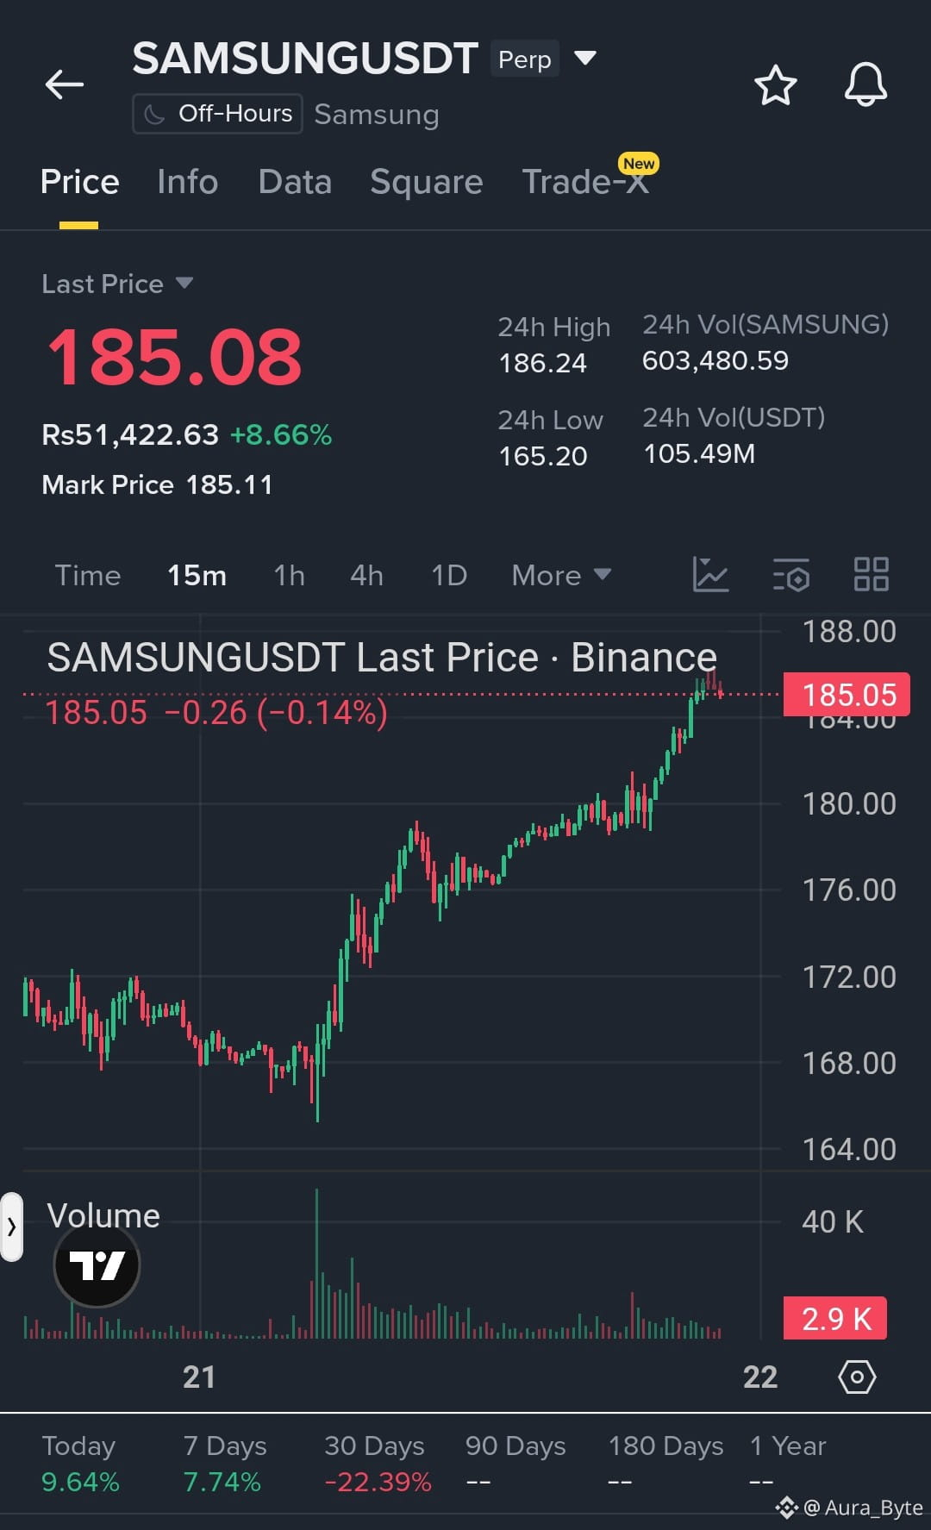Open the multi-chart grid layout icon

click(872, 574)
